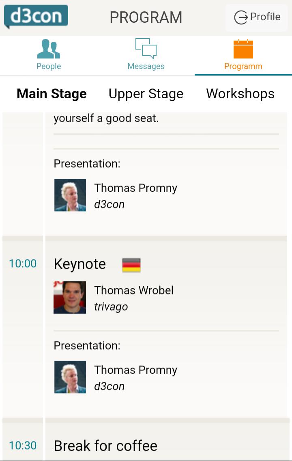This screenshot has height=461, width=292.
Task: Switch to the Workshops tab
Action: (x=240, y=94)
